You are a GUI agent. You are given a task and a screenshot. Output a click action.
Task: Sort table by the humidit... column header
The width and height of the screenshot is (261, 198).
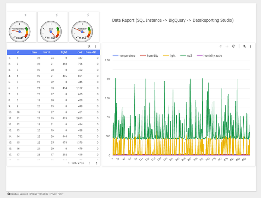[92, 52]
